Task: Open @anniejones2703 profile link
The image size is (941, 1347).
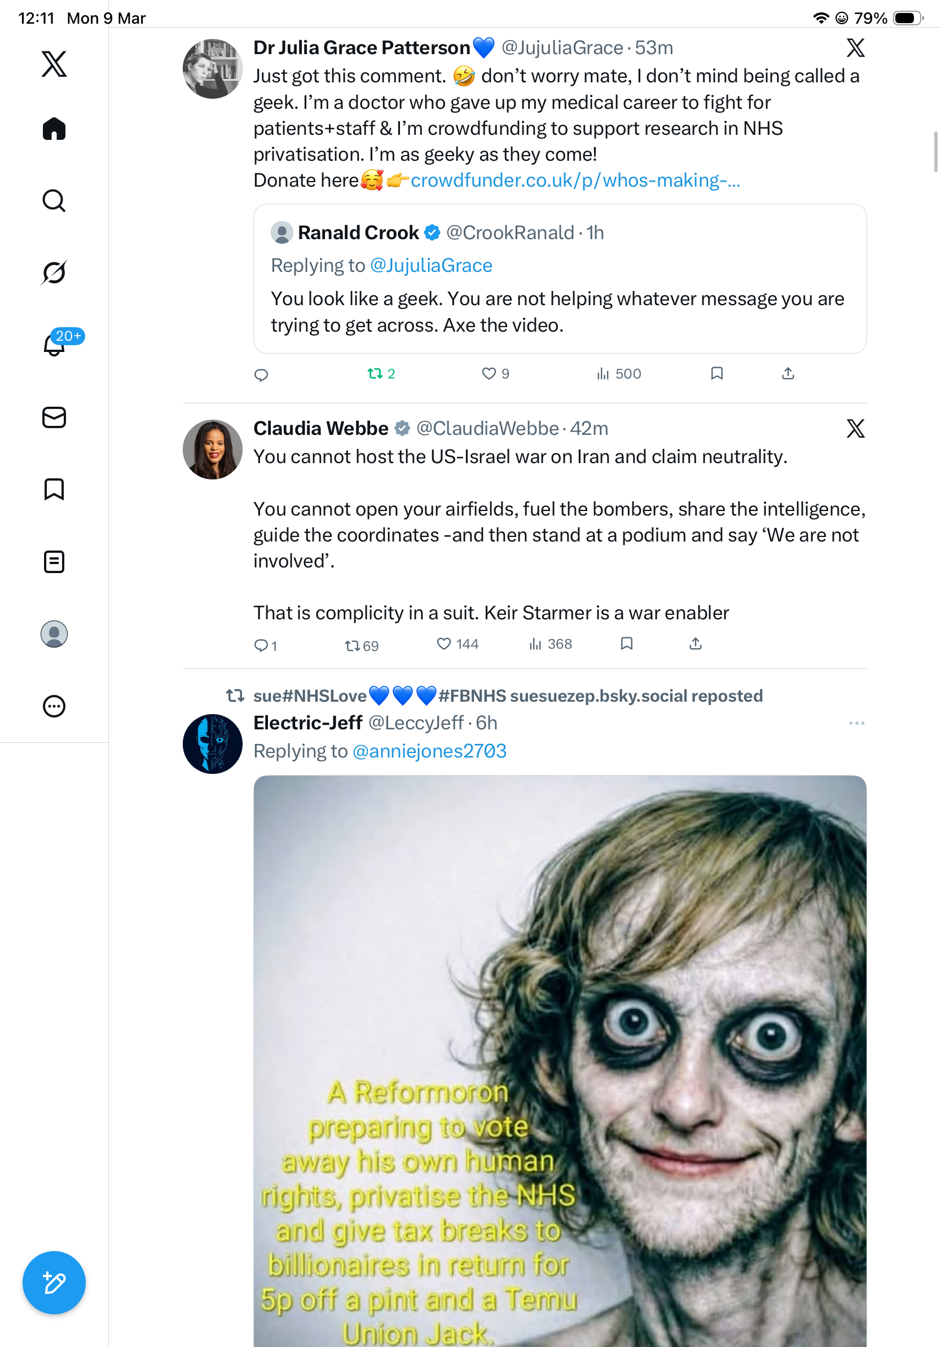Action: pos(429,751)
